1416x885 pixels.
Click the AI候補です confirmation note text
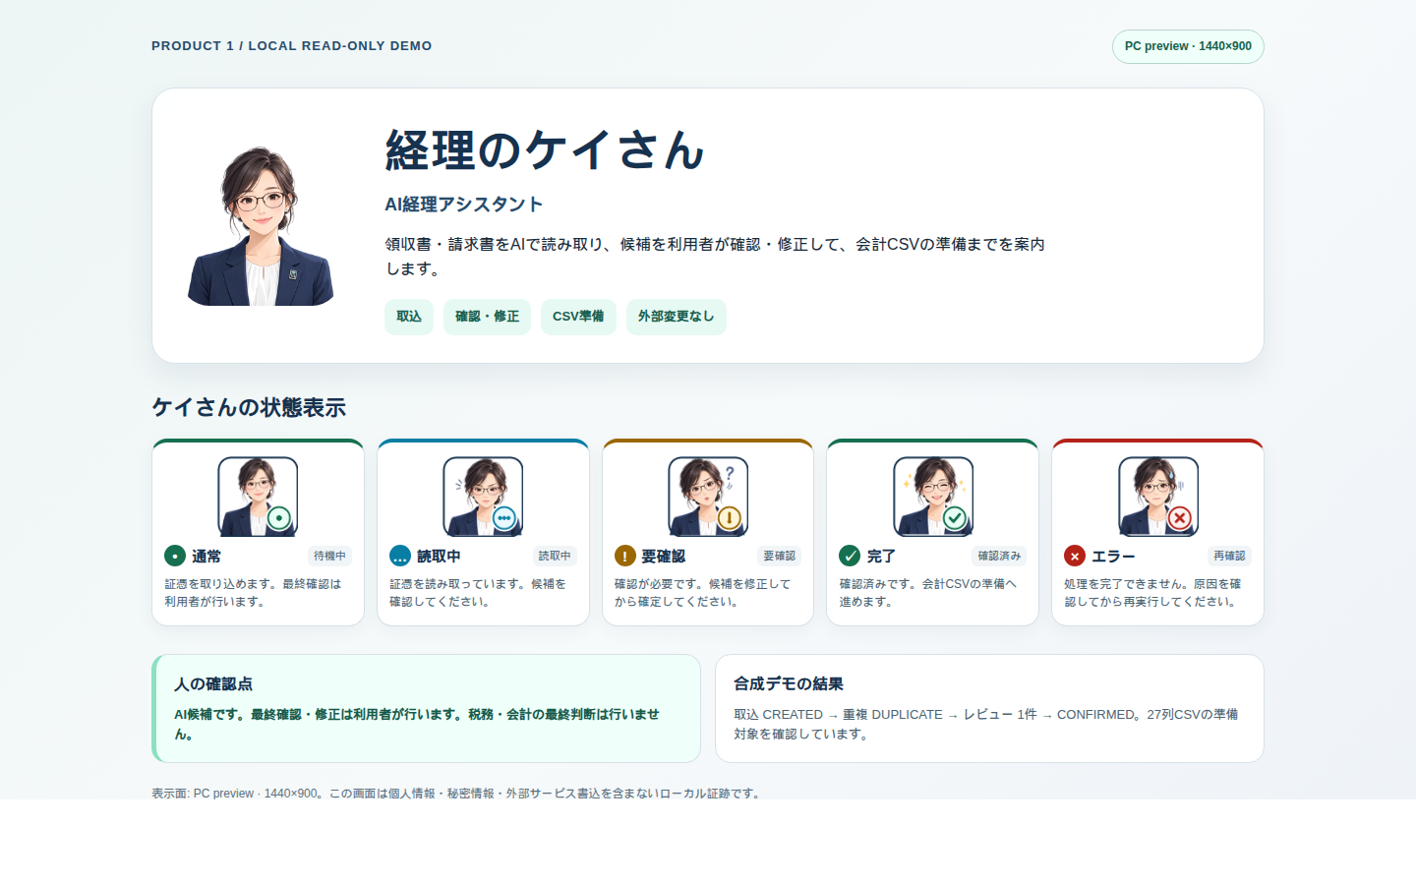417,725
